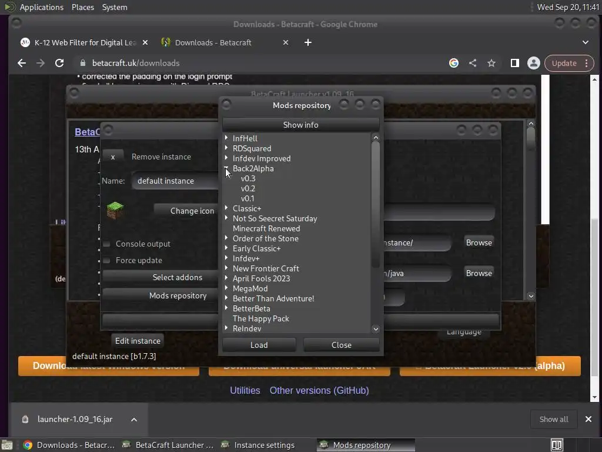
Task: Toggle the Force update checkbox
Action: (x=107, y=261)
